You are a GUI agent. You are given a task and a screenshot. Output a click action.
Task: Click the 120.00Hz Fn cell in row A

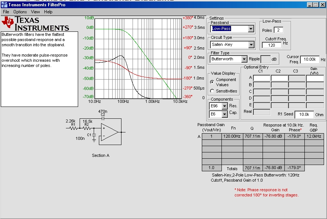pyautogui.click(x=232, y=136)
